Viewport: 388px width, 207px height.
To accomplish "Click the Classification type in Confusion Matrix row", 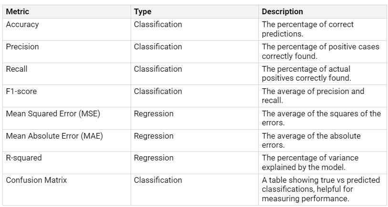I will (158, 180).
